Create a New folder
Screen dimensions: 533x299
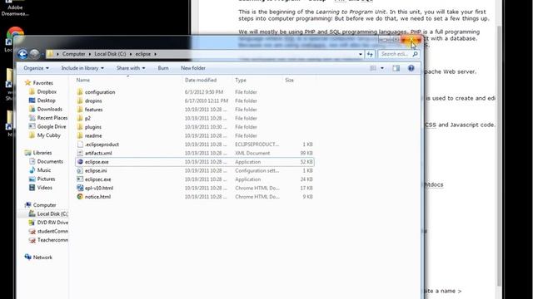193,68
